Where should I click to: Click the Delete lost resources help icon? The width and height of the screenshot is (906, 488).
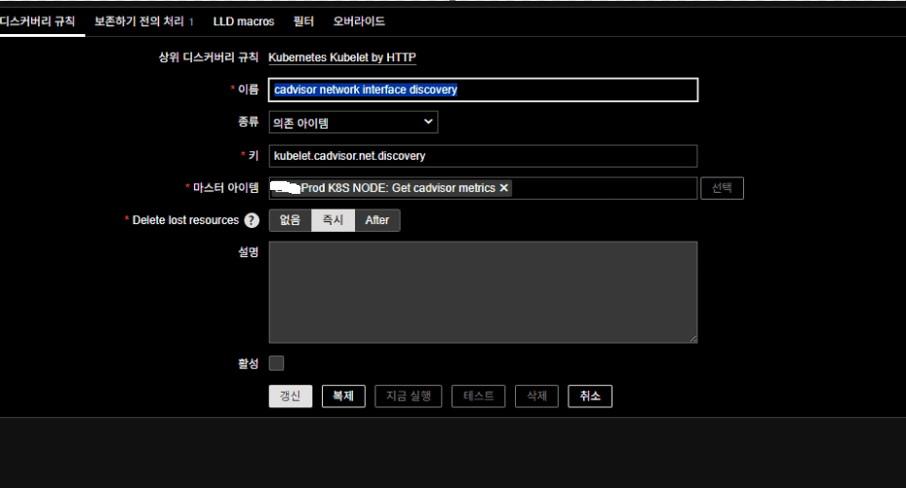pos(252,220)
